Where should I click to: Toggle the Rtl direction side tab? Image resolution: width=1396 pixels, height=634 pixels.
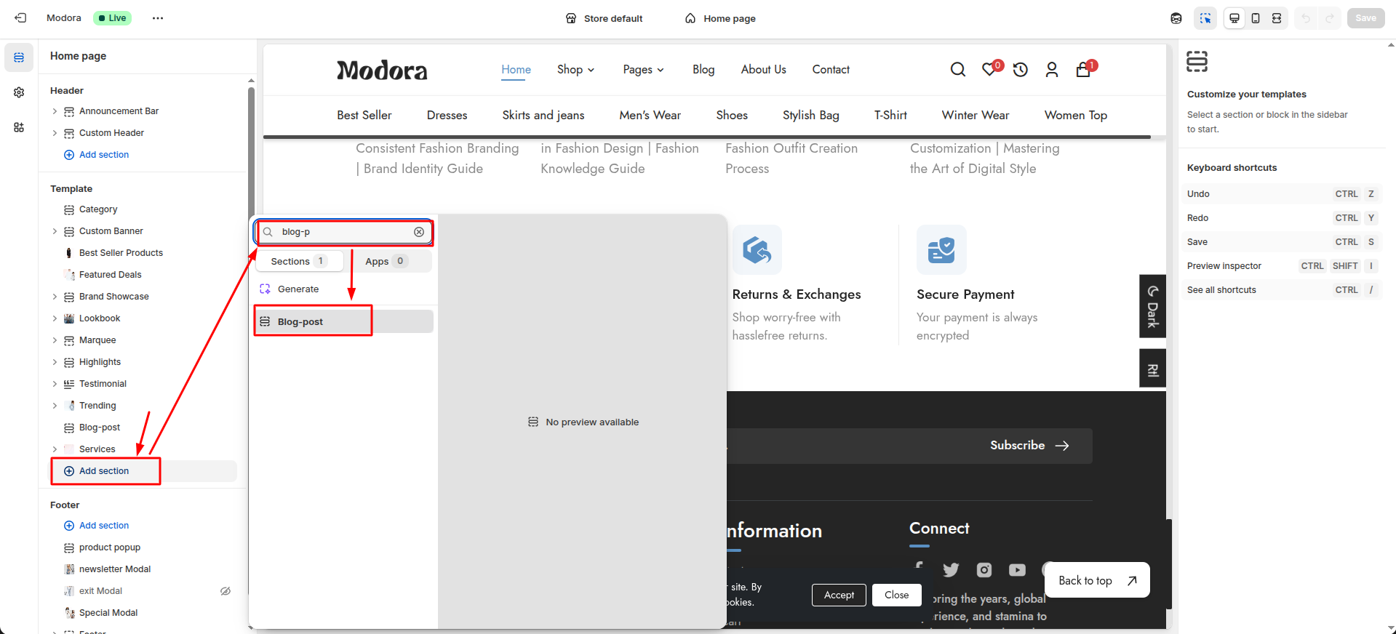(1152, 369)
